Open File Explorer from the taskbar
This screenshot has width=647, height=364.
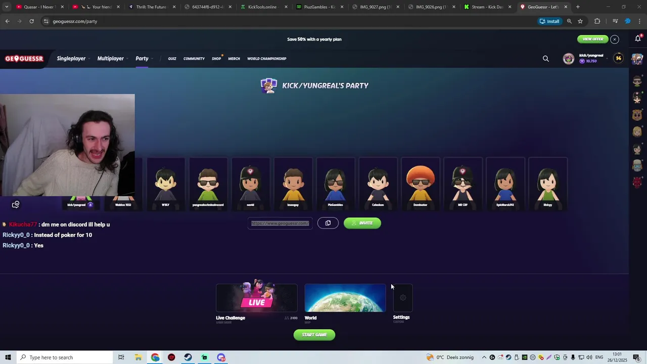[x=138, y=357]
